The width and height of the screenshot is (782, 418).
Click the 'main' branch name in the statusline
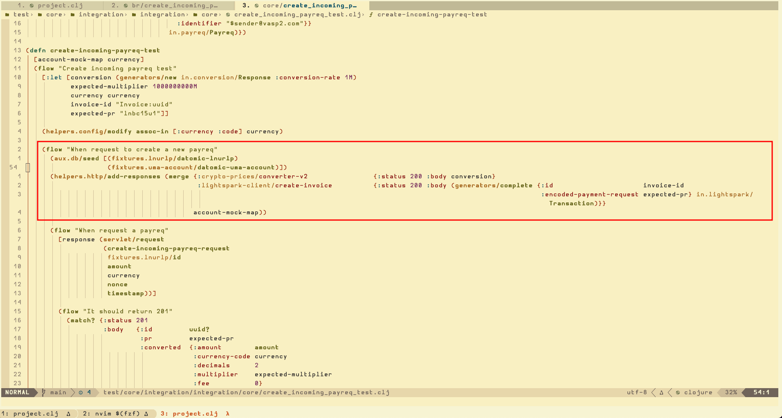58,393
